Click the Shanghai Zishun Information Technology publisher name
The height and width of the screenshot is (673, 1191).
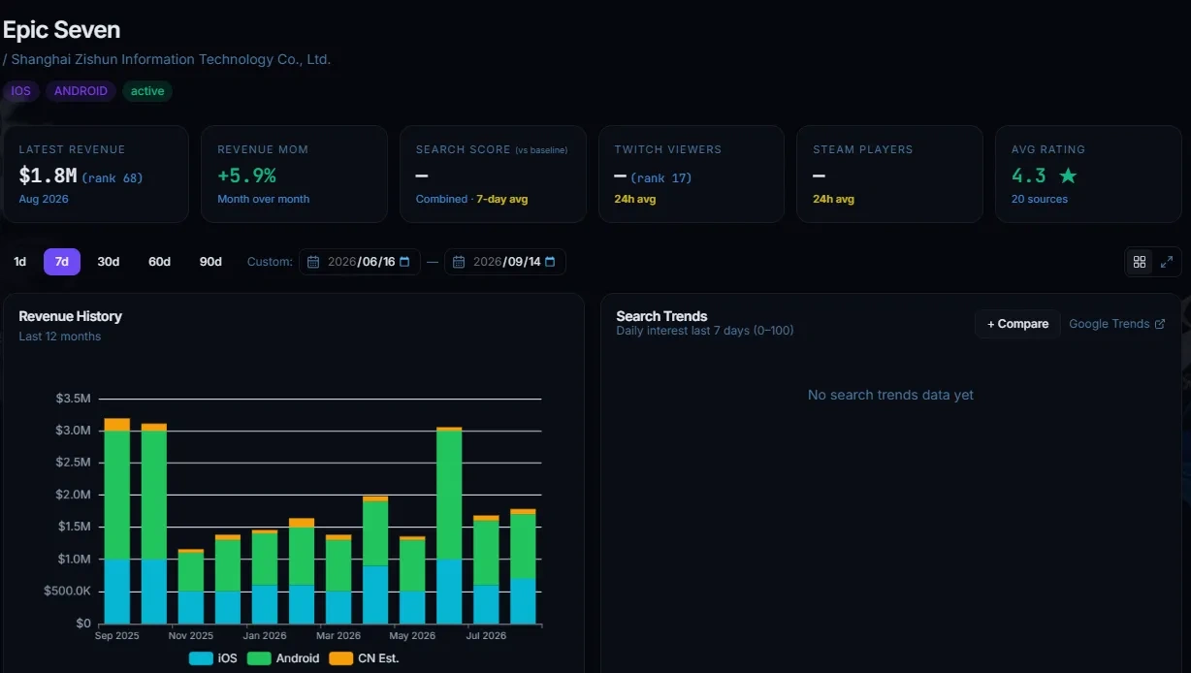(171, 59)
